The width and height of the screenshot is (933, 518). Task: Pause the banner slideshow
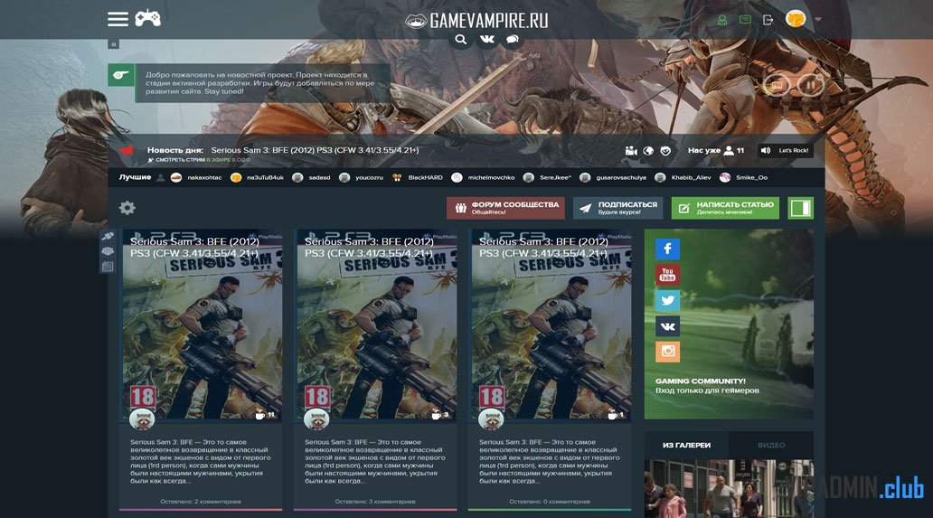(810, 85)
